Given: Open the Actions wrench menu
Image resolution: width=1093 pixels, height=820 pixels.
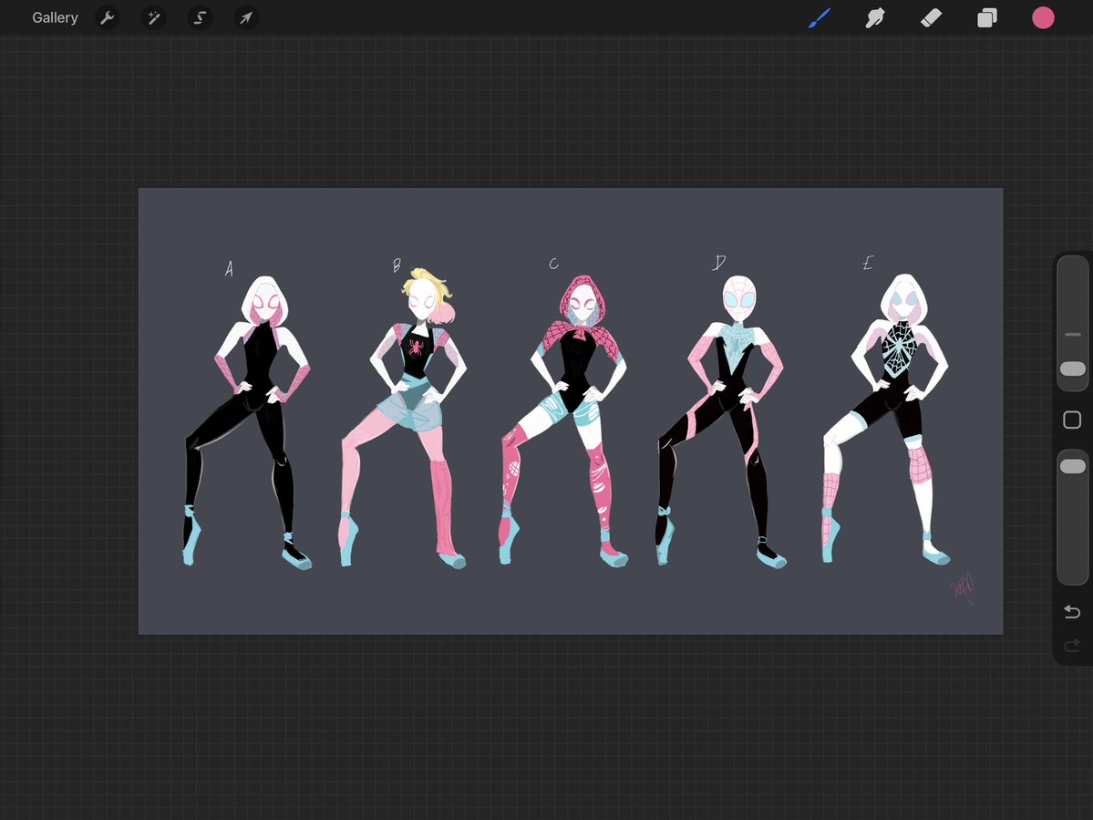Looking at the screenshot, I should point(107,17).
